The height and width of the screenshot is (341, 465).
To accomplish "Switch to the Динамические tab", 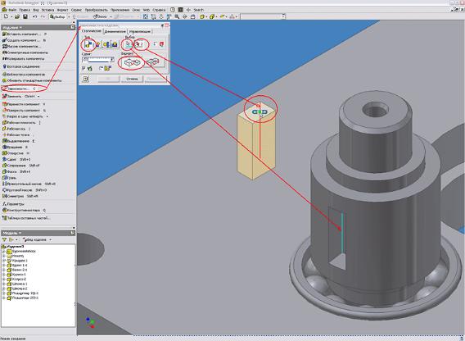I will 115,31.
